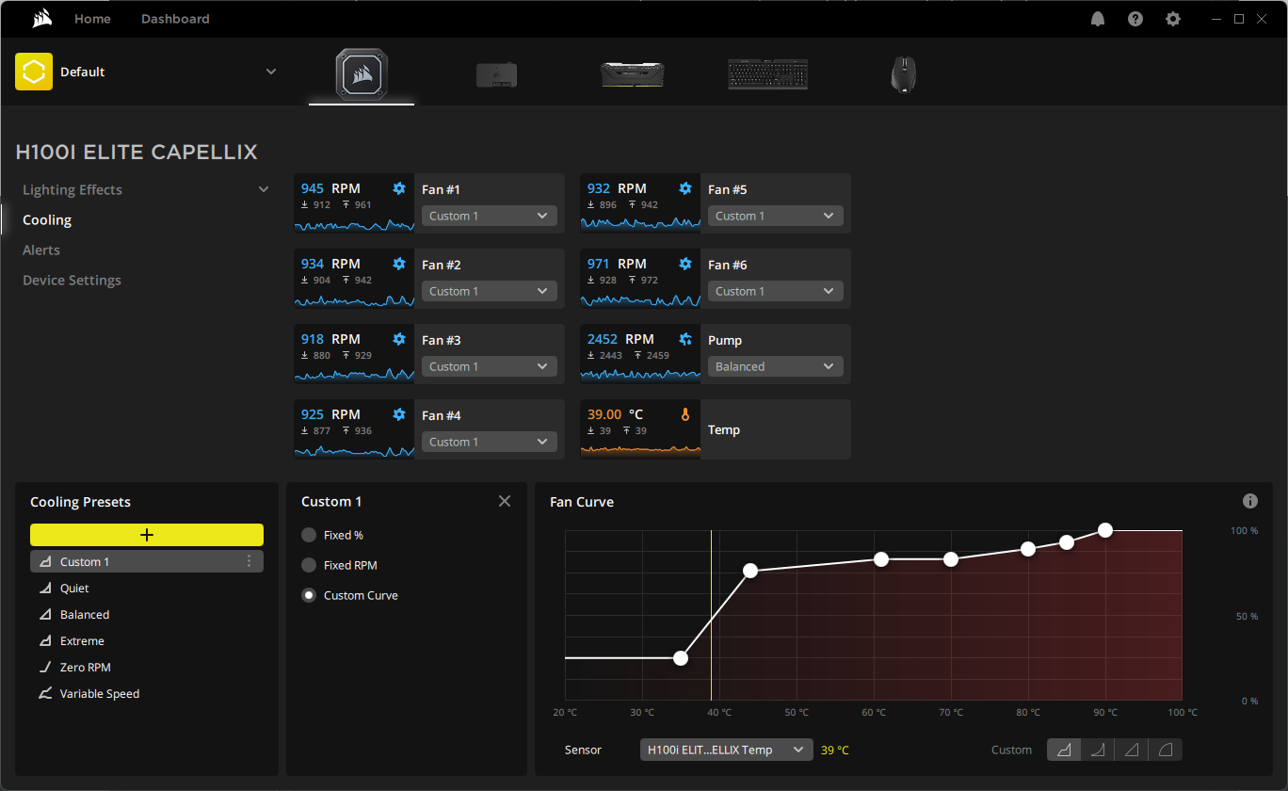Open the gear icon for Fan #4
The height and width of the screenshot is (791, 1288).
(399, 414)
